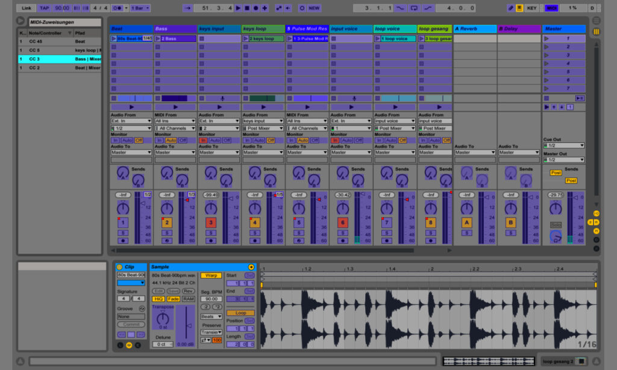This screenshot has height=370, width=617.
Task: Select the Master track header
Action: click(564, 29)
